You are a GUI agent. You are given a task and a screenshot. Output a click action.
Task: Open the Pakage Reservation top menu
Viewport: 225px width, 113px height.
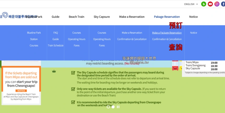point(167,17)
